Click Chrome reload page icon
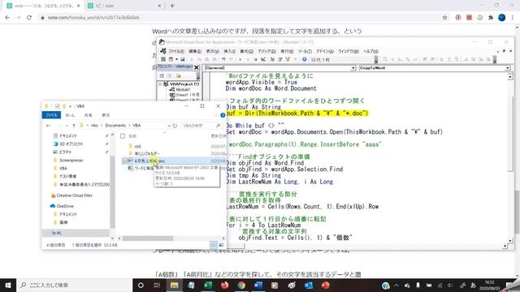The height and width of the screenshot is (292, 520). click(x=29, y=17)
